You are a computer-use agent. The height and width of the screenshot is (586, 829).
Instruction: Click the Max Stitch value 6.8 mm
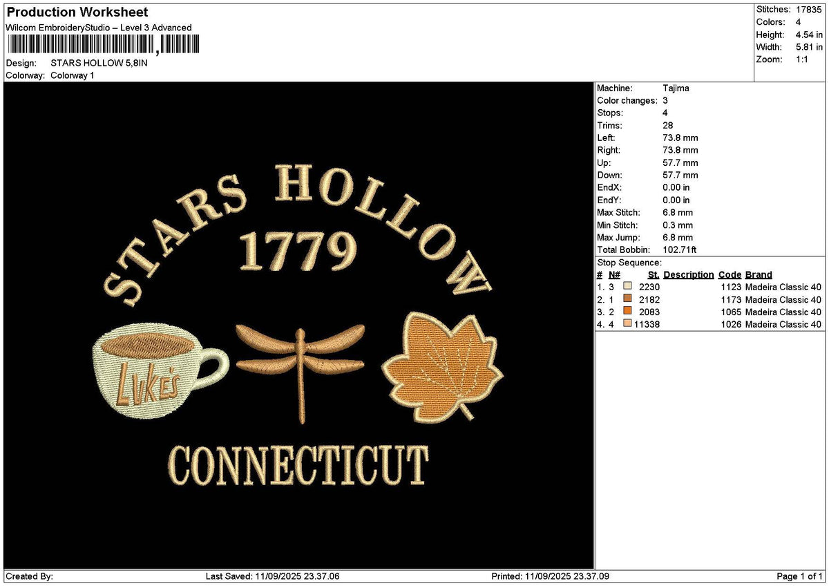[677, 212]
